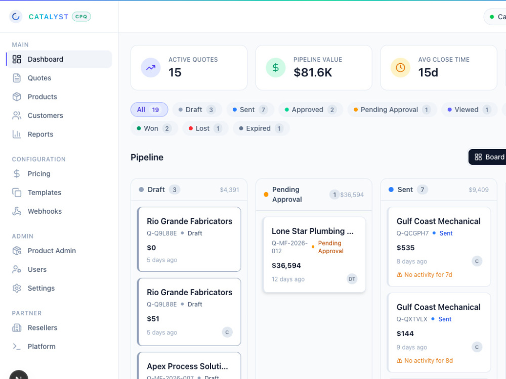Viewport: 506px width, 379px height.
Task: Filter by Approved status chip
Action: click(311, 110)
